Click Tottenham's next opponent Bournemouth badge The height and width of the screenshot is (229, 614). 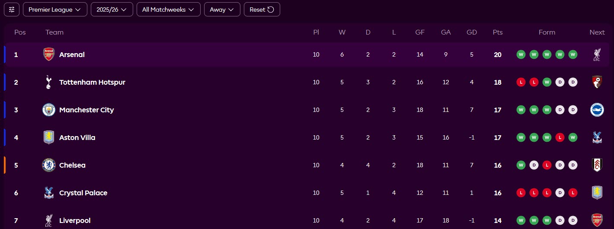tap(597, 82)
